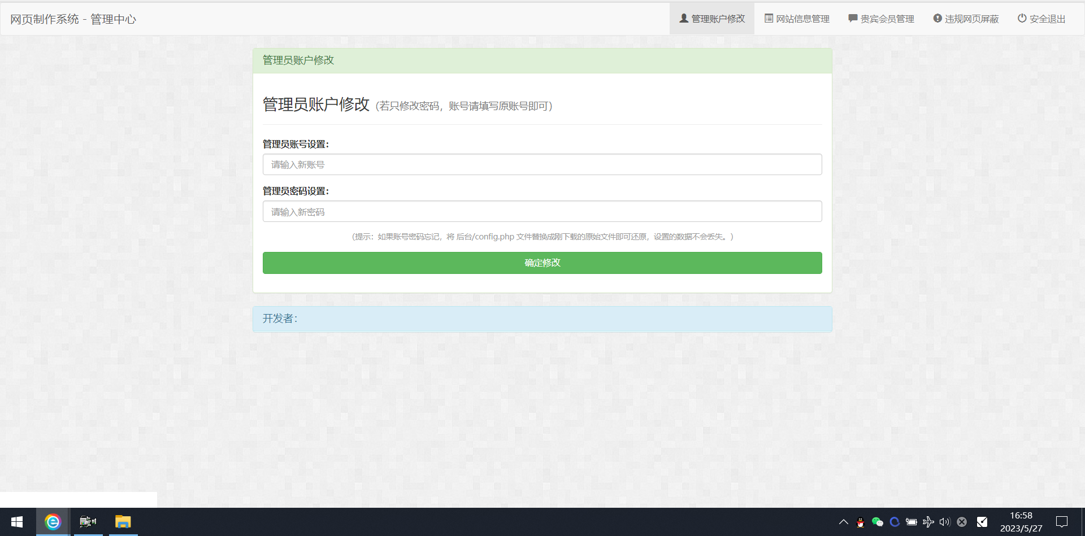Click the gray circle-x tray icon
This screenshot has width=1085, height=536.
(962, 522)
